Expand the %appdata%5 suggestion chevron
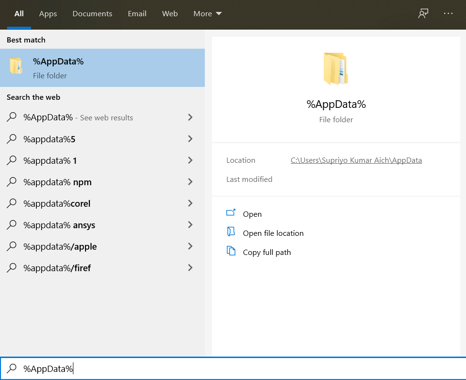The width and height of the screenshot is (466, 380). click(x=190, y=139)
